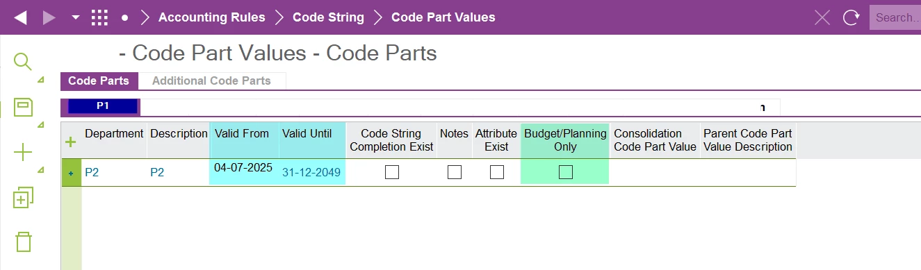Click in the Search field

click(895, 17)
